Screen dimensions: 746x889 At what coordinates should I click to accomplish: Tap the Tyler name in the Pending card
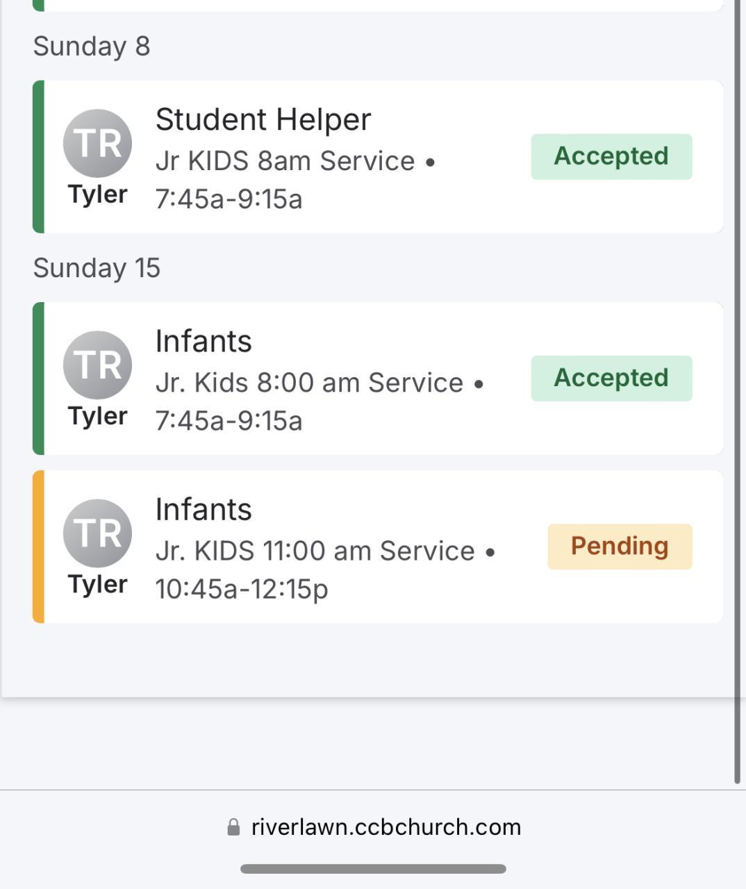pyautogui.click(x=97, y=584)
